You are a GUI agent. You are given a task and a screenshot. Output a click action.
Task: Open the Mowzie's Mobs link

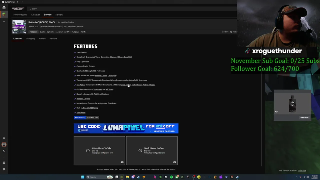pos(101,75)
